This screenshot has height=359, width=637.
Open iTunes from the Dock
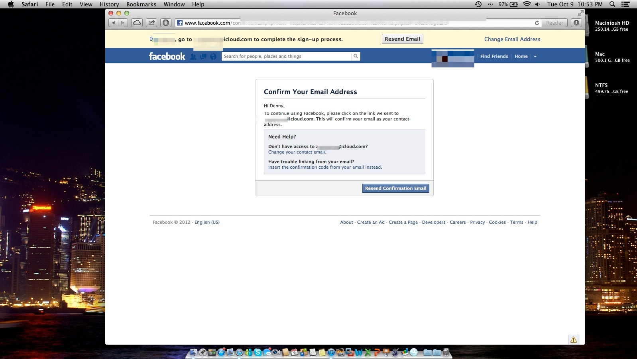(x=331, y=352)
